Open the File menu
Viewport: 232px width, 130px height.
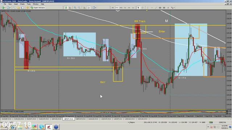coord(5,4)
